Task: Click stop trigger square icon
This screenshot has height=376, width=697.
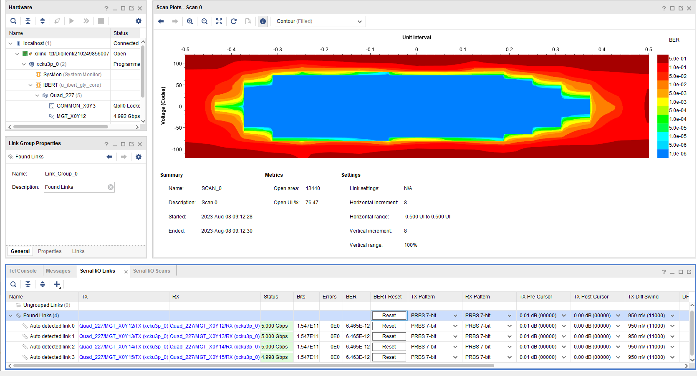Action: point(101,21)
